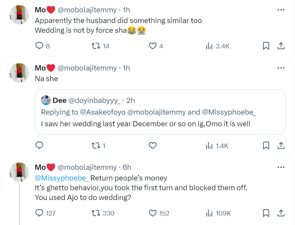Retweet the tweet with 330 reposts

point(96,213)
